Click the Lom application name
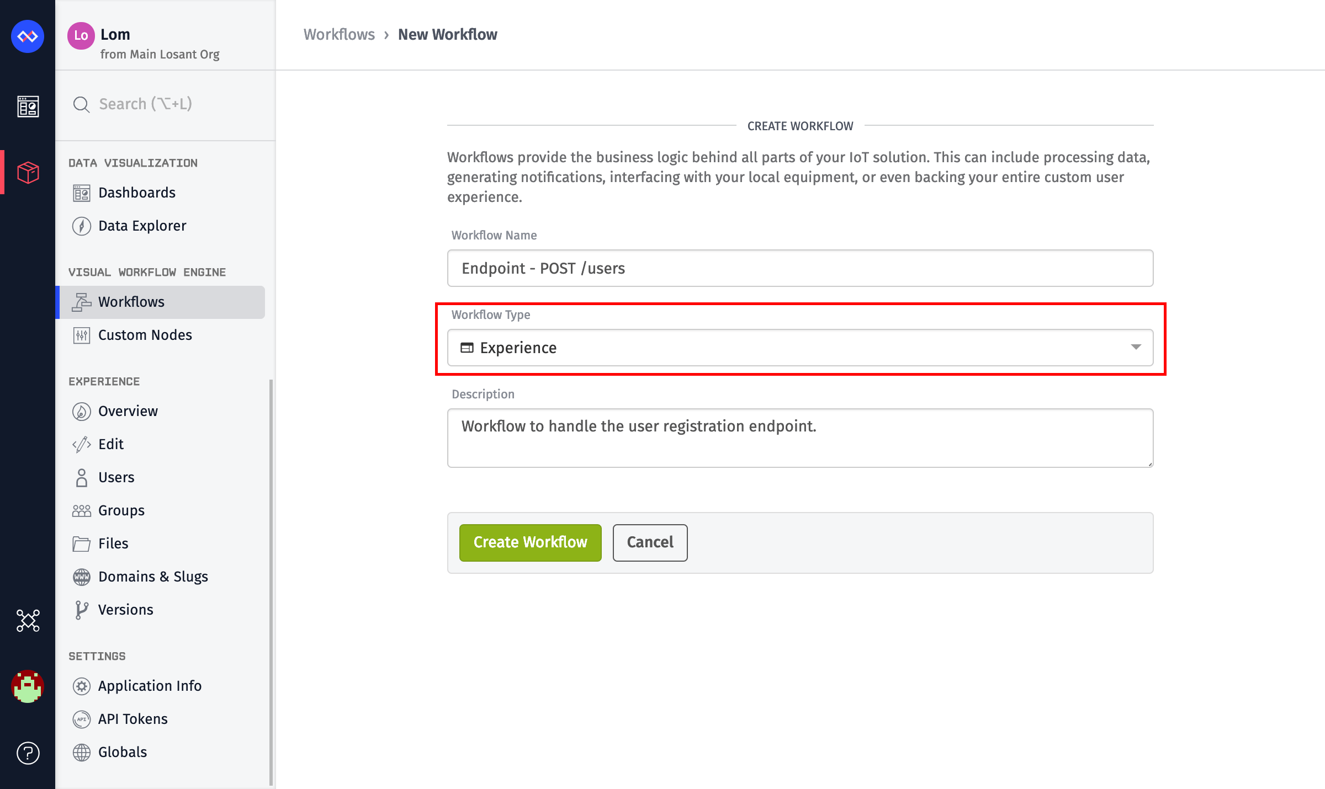Viewport: 1325px width, 789px height. tap(115, 35)
